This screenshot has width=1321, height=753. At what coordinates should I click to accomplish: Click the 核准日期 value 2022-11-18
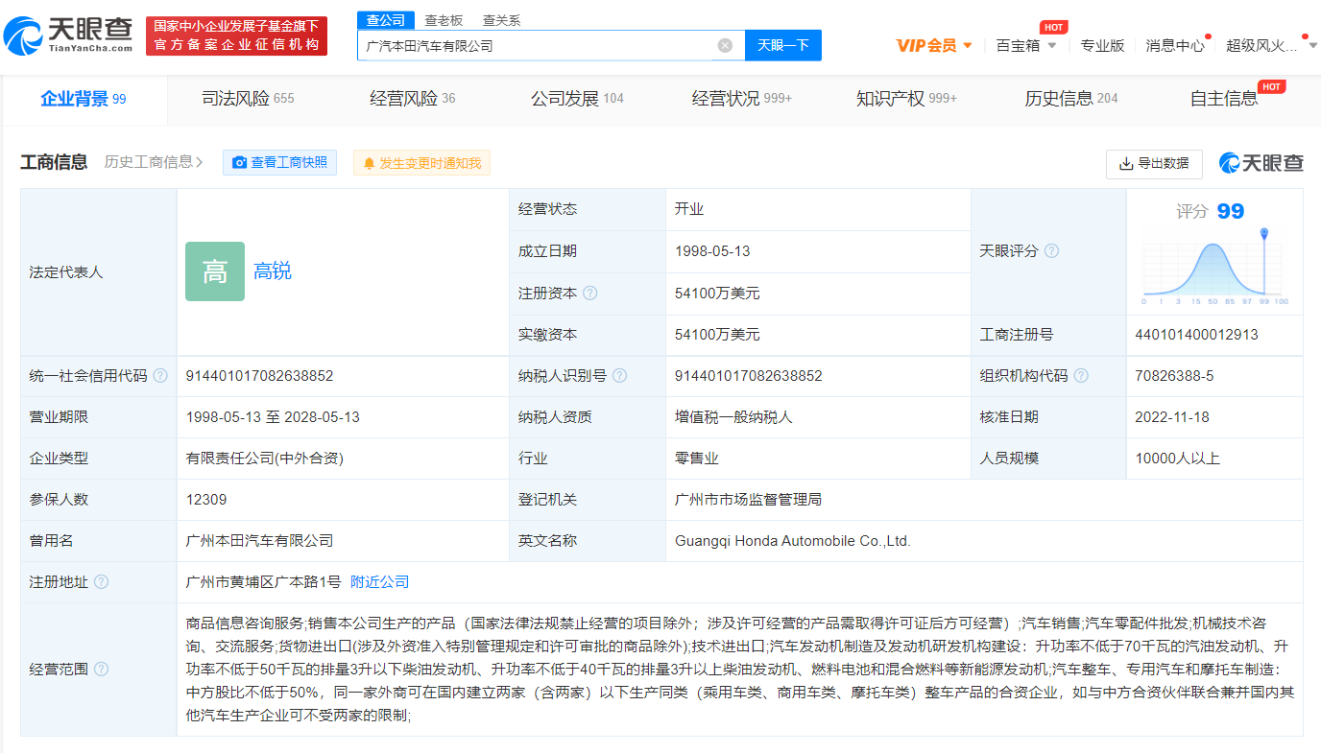(x=1173, y=417)
